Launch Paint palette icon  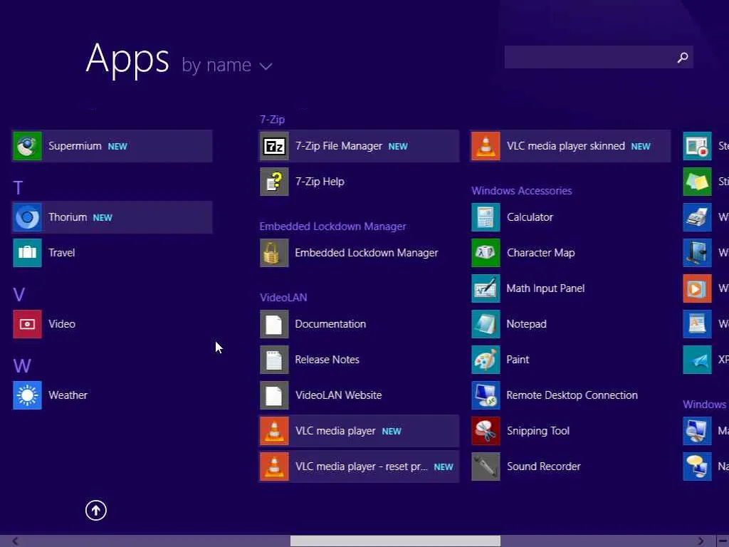pyautogui.click(x=486, y=360)
